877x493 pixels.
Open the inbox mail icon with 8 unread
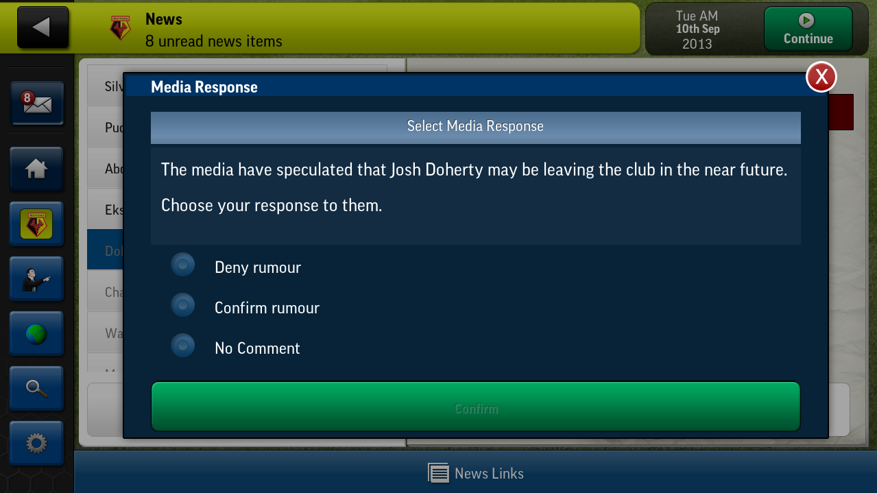(x=36, y=103)
